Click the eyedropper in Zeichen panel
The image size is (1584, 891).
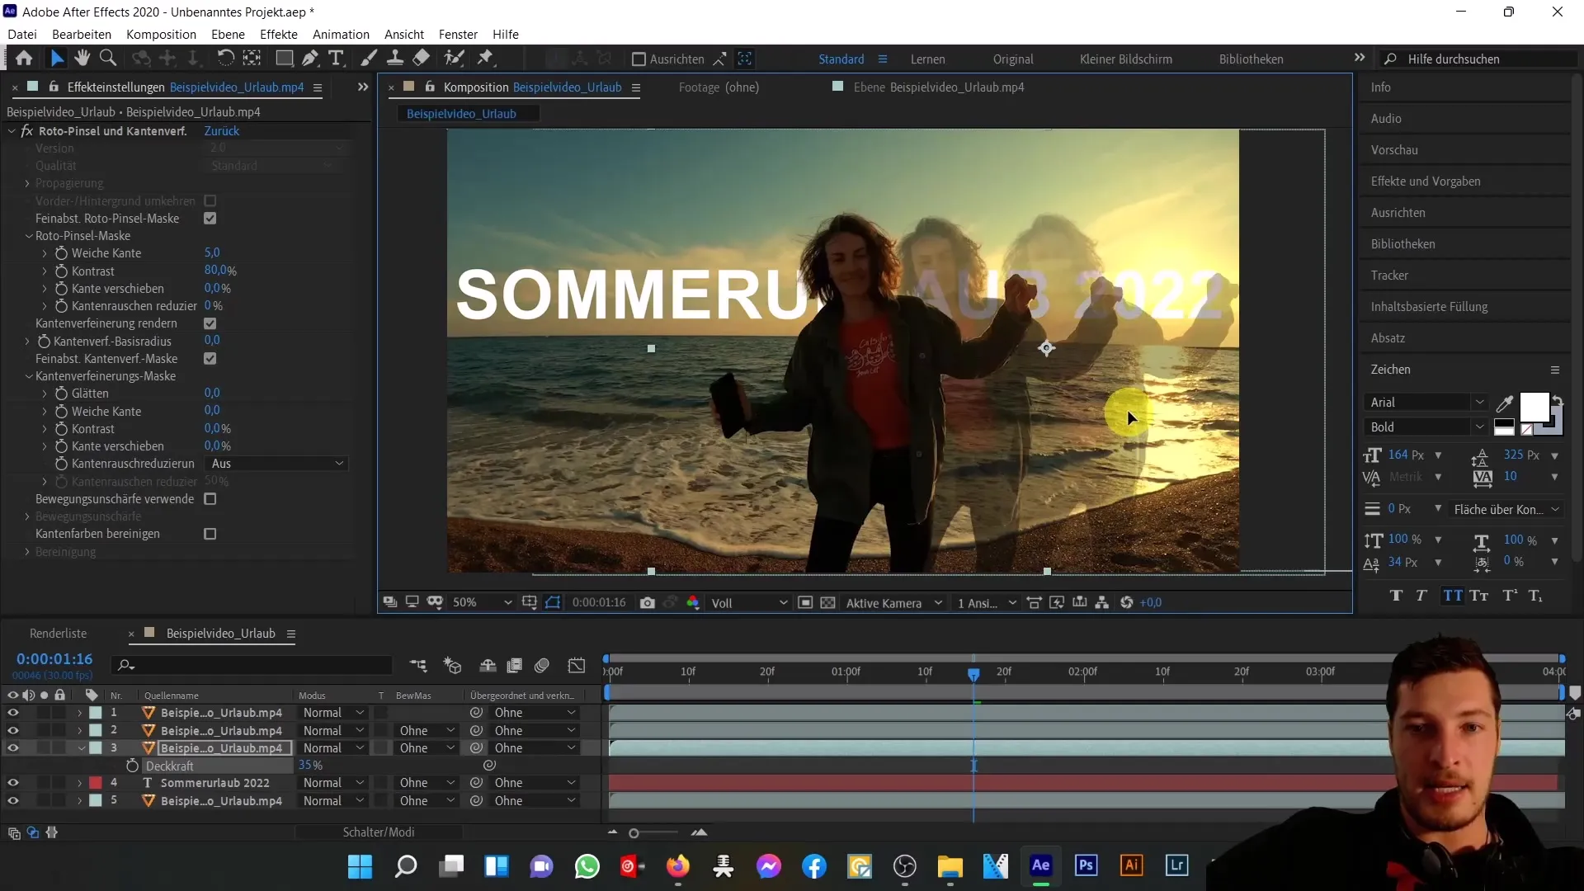pos(1505,403)
